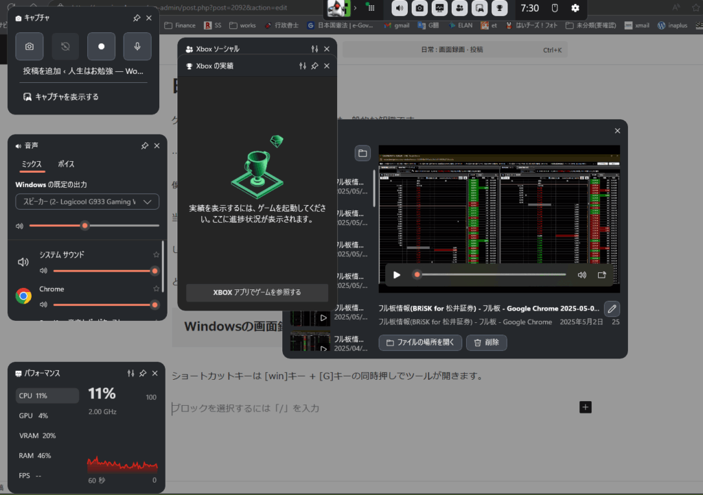Click the record last 30 seconds button

pyautogui.click(x=65, y=46)
